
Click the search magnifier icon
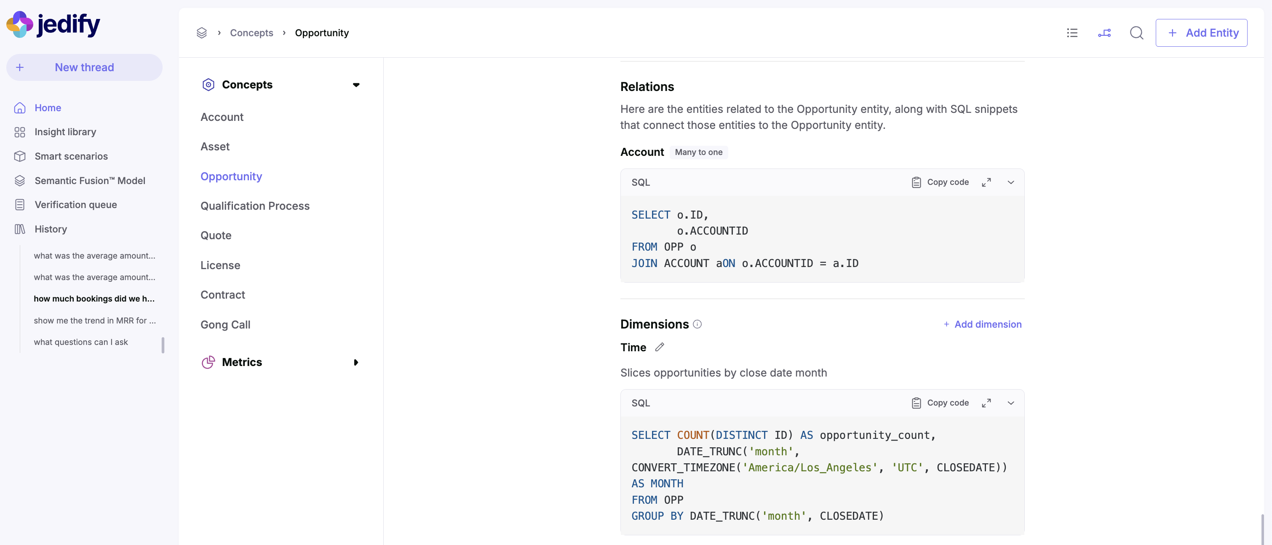[x=1136, y=32]
